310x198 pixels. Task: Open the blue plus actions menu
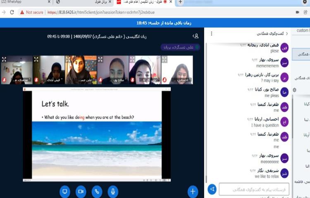click(193, 191)
